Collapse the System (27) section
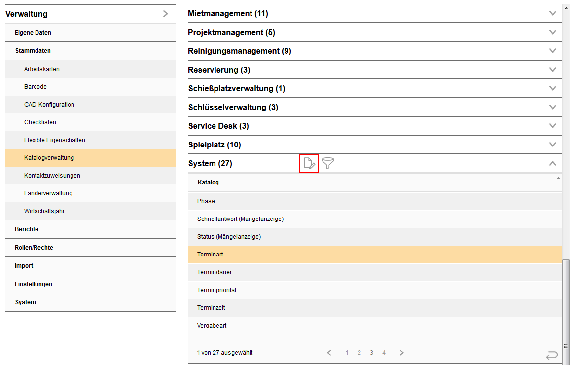574x365 pixels. [x=552, y=163]
